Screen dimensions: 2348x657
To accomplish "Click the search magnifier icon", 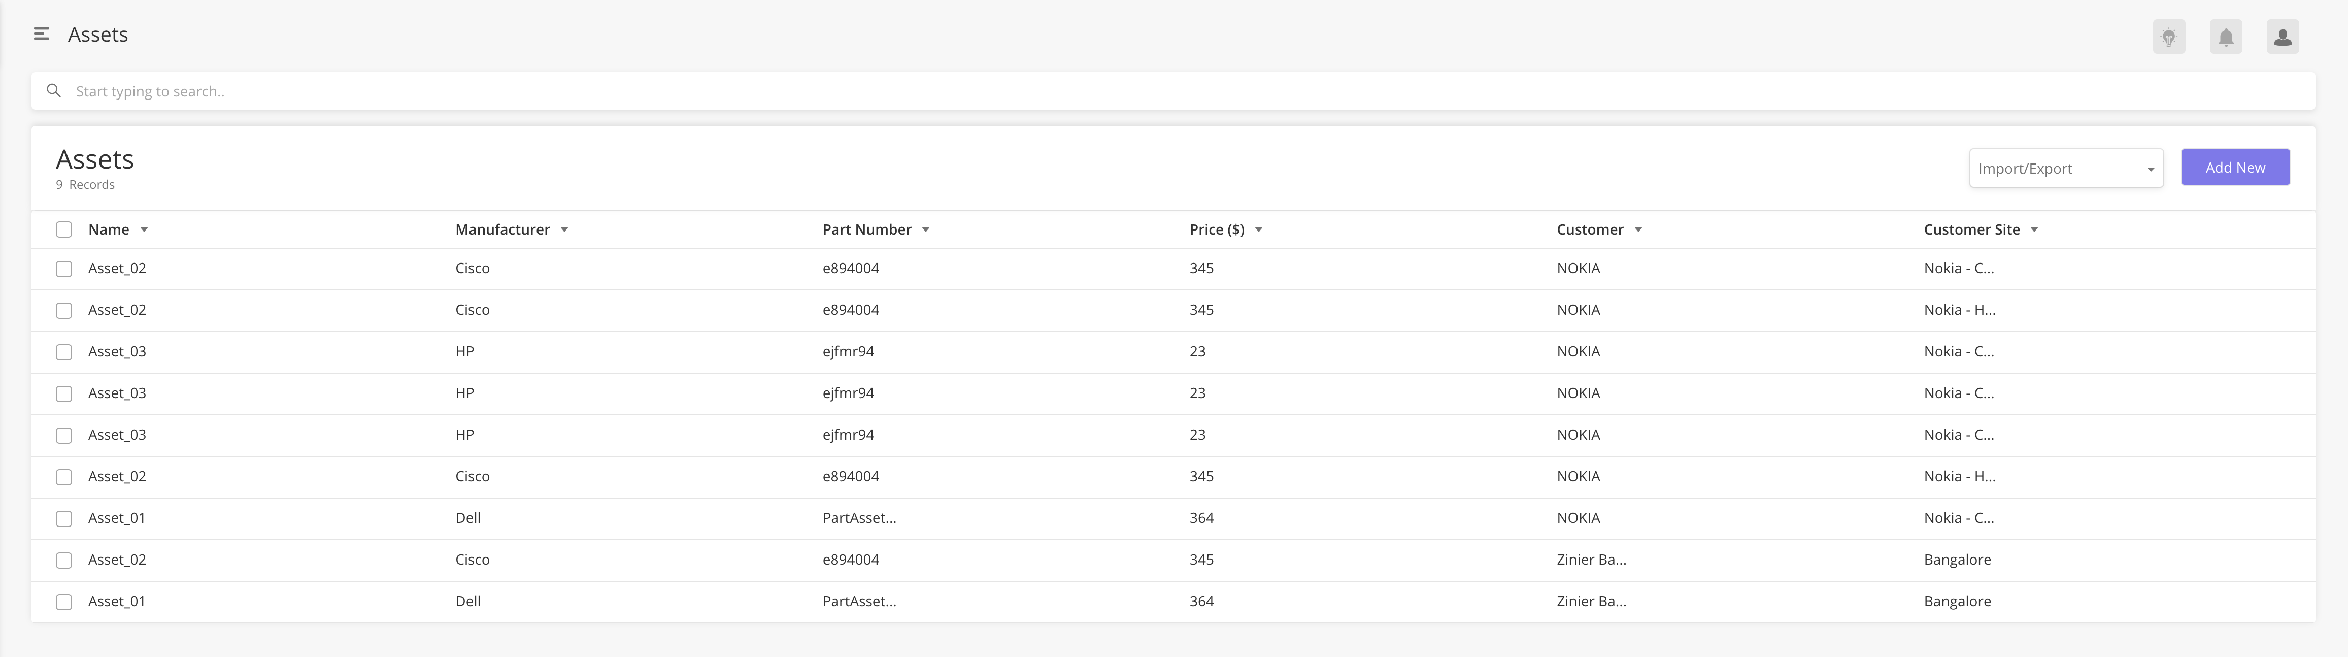I will coord(54,91).
